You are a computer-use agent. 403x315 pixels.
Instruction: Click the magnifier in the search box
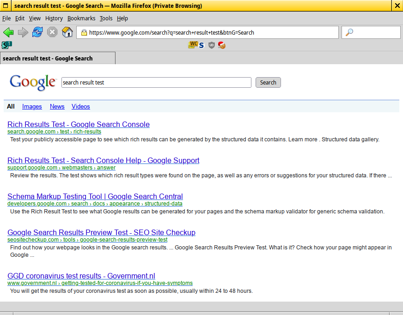349,32
